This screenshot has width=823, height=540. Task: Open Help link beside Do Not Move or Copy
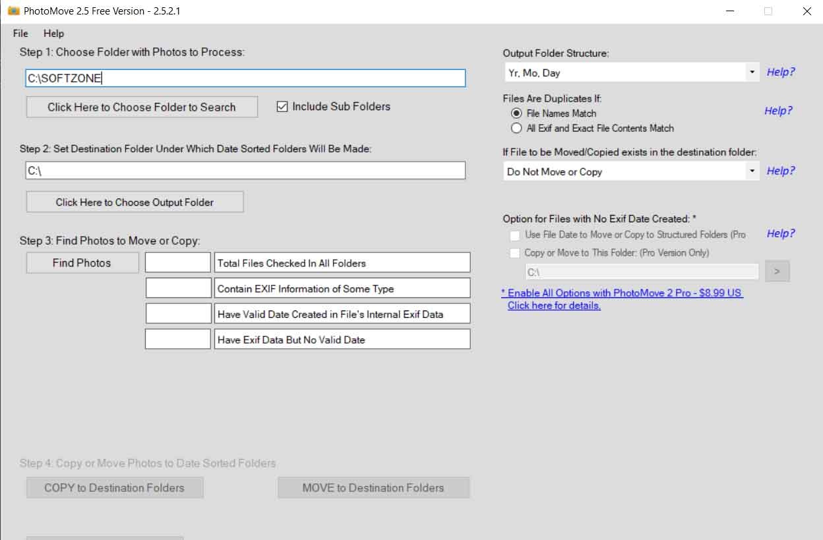pos(781,171)
